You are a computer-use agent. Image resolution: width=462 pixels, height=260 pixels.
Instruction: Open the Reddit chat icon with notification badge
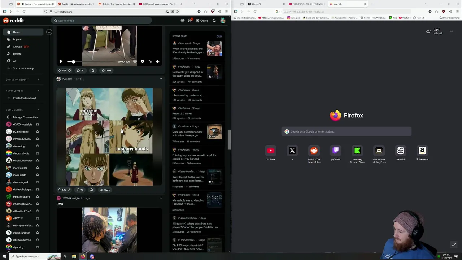pyautogui.click(x=190, y=20)
